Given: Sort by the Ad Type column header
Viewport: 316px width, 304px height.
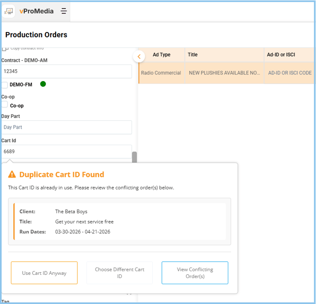Looking at the screenshot, I should (162, 55).
